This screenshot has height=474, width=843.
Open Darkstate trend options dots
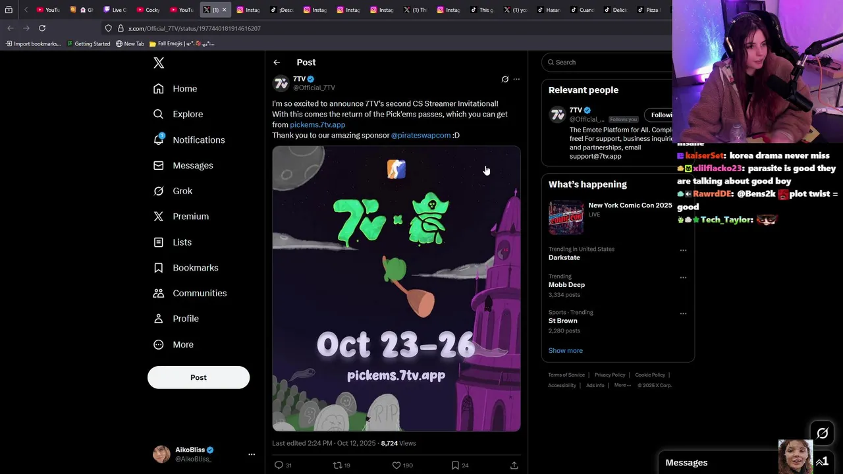pyautogui.click(x=683, y=250)
